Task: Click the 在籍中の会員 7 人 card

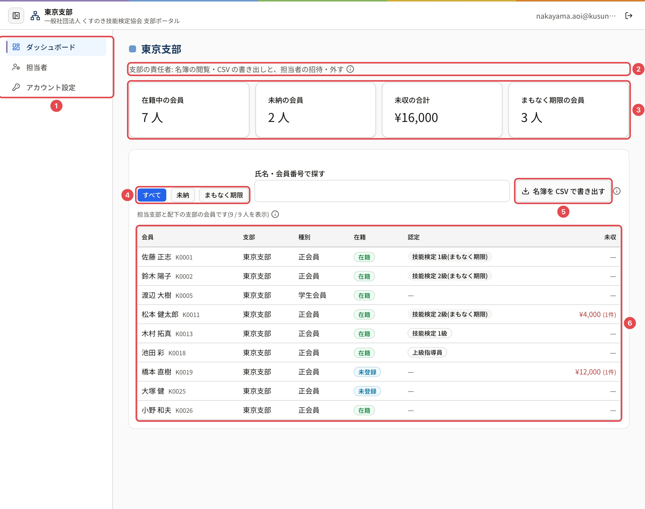Action: click(189, 110)
